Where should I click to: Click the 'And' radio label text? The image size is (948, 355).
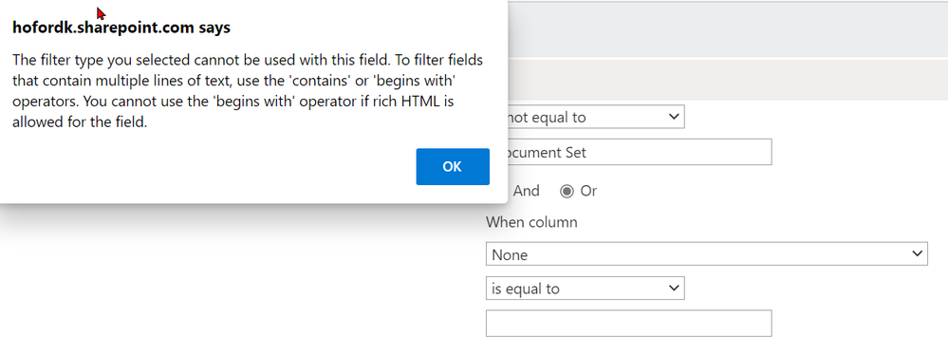(526, 191)
